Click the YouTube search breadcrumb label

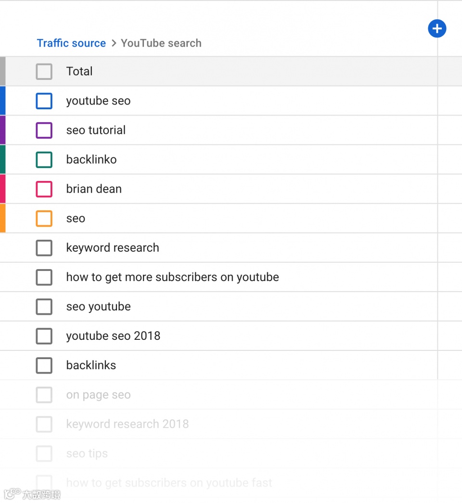161,43
